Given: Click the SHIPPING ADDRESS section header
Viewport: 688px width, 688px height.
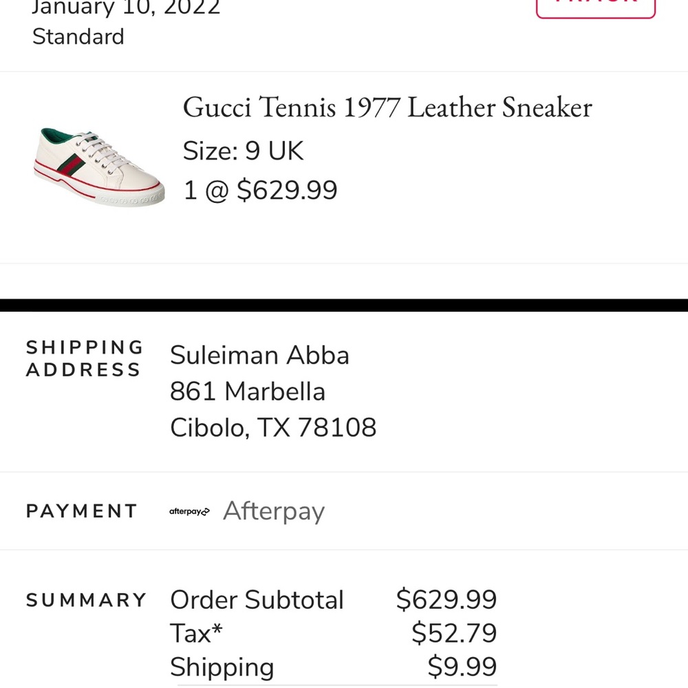Looking at the screenshot, I should (84, 358).
